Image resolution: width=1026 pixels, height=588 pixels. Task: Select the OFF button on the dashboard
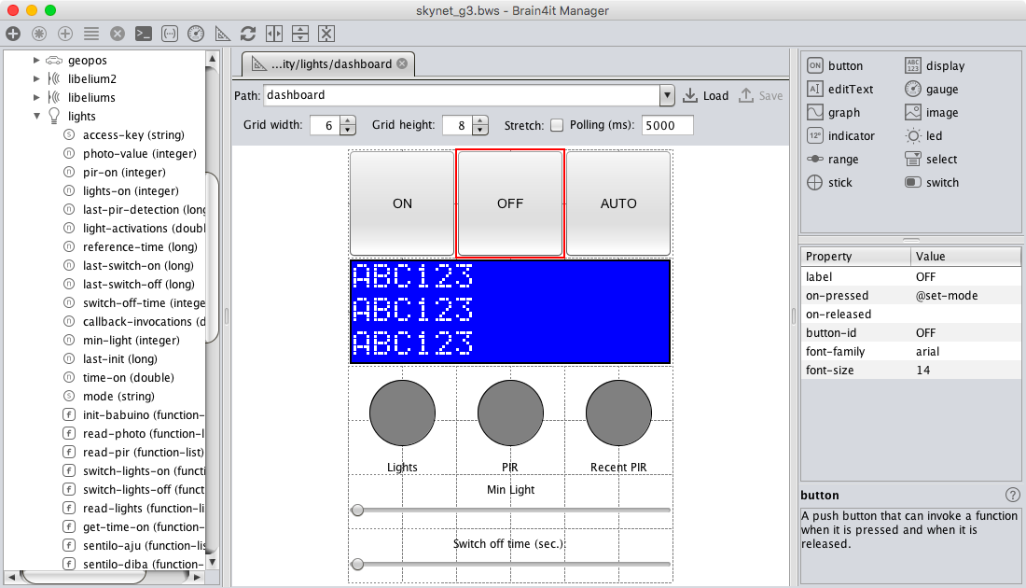click(x=509, y=203)
